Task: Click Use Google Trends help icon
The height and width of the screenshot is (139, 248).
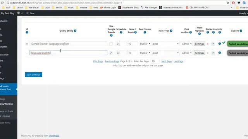Action: (x=111, y=35)
